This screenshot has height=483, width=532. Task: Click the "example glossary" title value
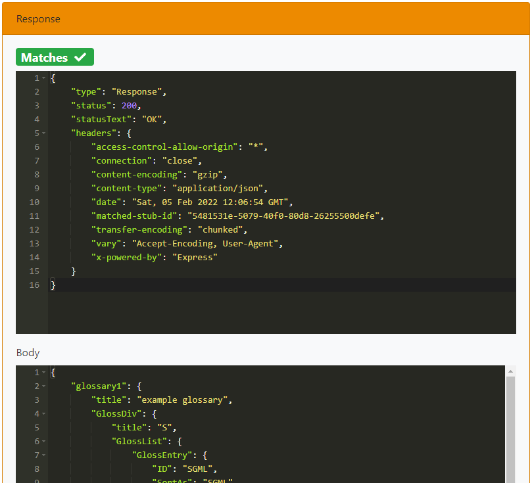pyautogui.click(x=182, y=400)
